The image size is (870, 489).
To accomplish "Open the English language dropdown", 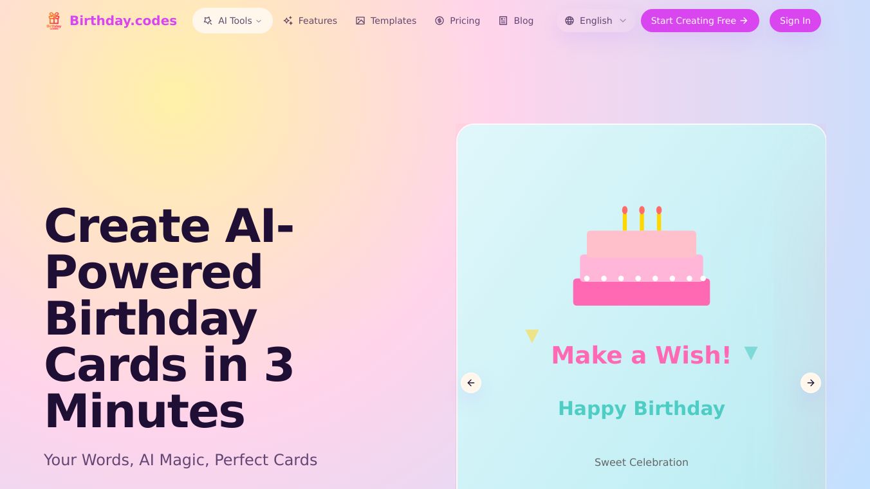I will click(595, 21).
